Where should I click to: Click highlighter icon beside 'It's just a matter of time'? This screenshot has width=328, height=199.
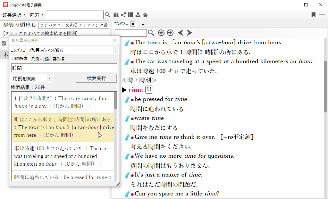[x=127, y=175]
